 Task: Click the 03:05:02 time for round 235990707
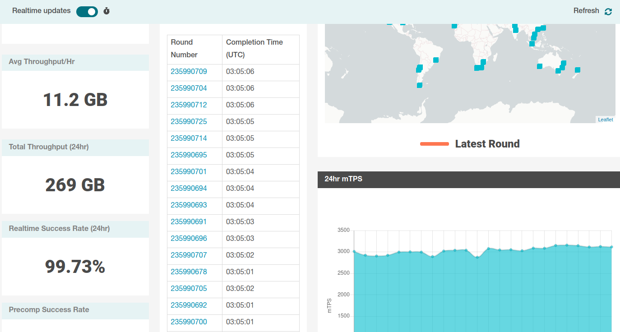240,255
